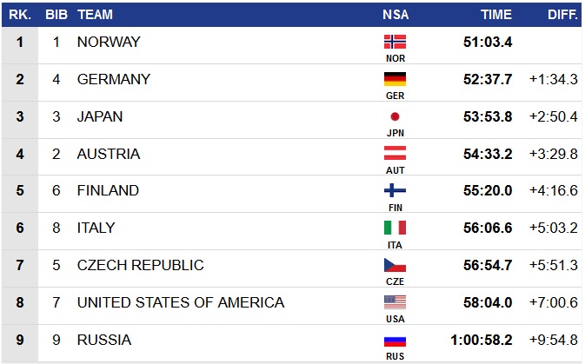Open the GERMANY team link
This screenshot has width=585, height=364.
coord(114,79)
